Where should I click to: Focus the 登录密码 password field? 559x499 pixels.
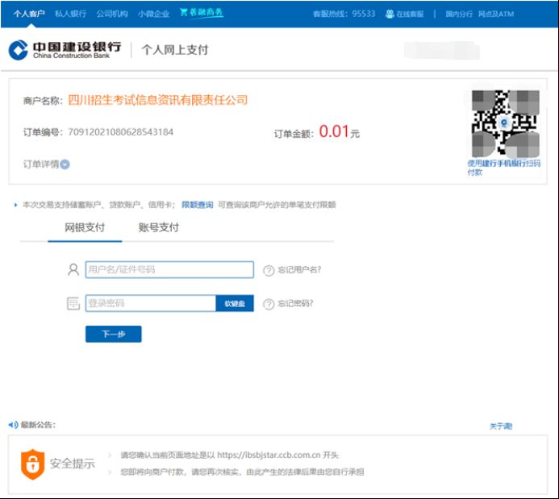[151, 303]
